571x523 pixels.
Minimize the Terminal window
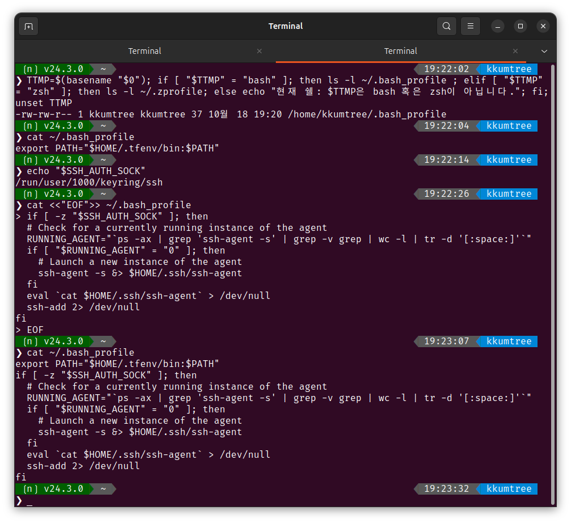click(x=498, y=26)
